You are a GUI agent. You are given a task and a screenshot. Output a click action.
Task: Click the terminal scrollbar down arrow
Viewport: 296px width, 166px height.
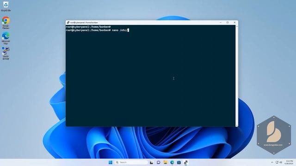tap(237, 125)
